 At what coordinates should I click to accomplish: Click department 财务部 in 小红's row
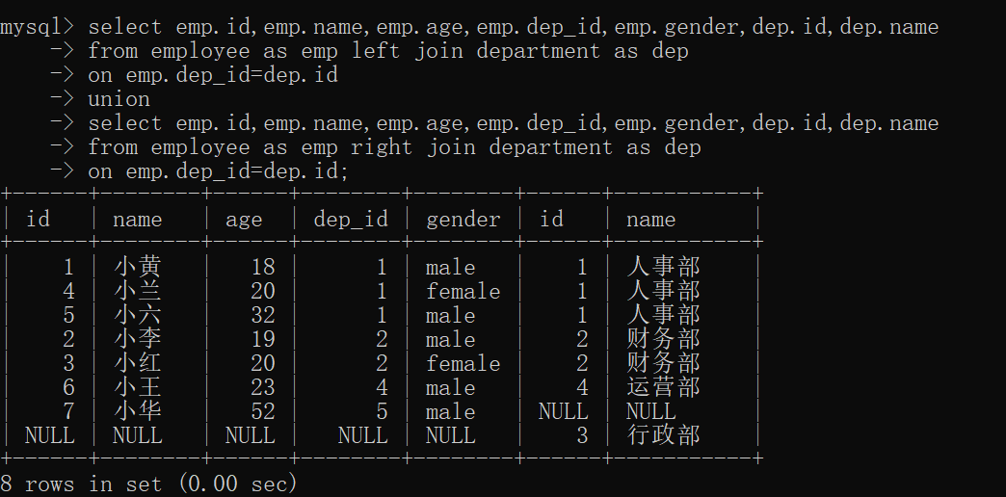point(663,363)
